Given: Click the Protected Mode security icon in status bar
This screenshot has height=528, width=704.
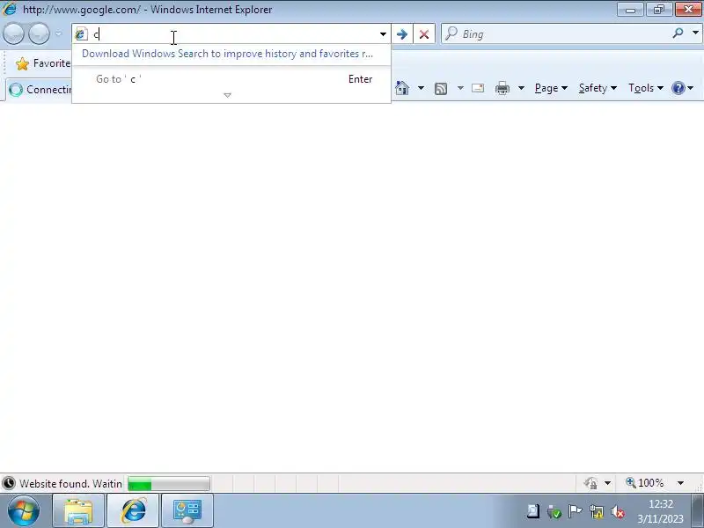Looking at the screenshot, I should [x=590, y=483].
